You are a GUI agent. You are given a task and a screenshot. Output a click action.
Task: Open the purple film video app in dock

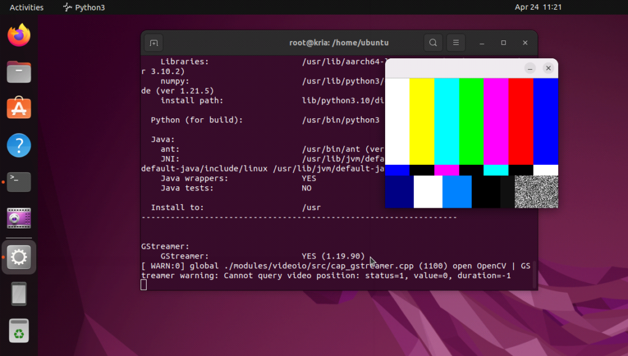coord(19,218)
